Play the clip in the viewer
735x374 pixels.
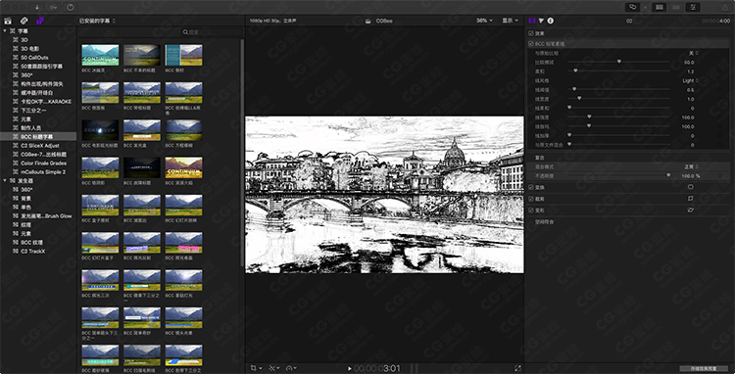click(349, 369)
